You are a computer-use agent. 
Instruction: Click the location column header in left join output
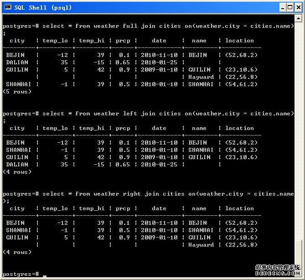coord(239,128)
